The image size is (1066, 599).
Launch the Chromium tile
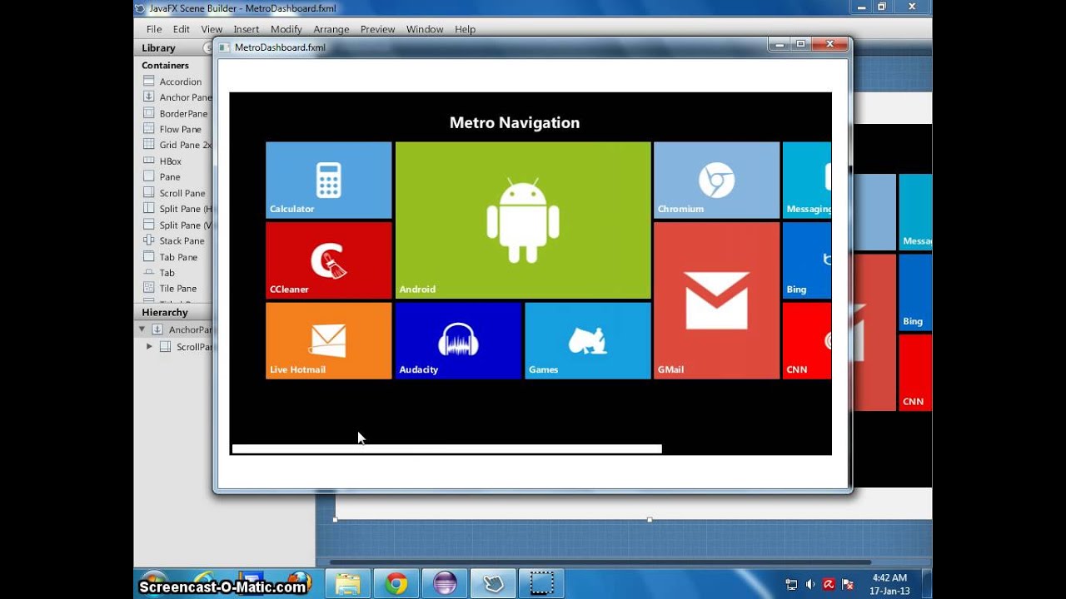pos(716,180)
